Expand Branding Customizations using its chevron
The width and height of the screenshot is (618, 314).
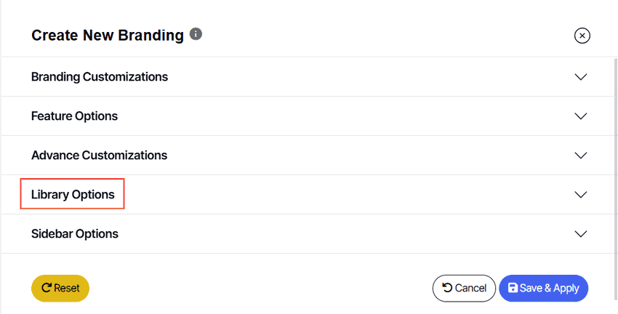point(581,77)
